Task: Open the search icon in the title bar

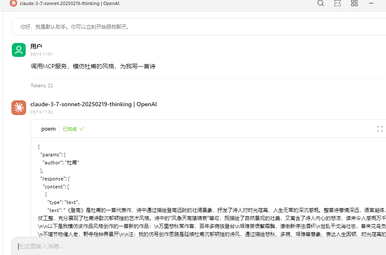Action: click(321, 3)
